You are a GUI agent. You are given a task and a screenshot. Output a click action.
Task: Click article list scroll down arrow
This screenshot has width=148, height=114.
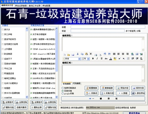pos(56,97)
